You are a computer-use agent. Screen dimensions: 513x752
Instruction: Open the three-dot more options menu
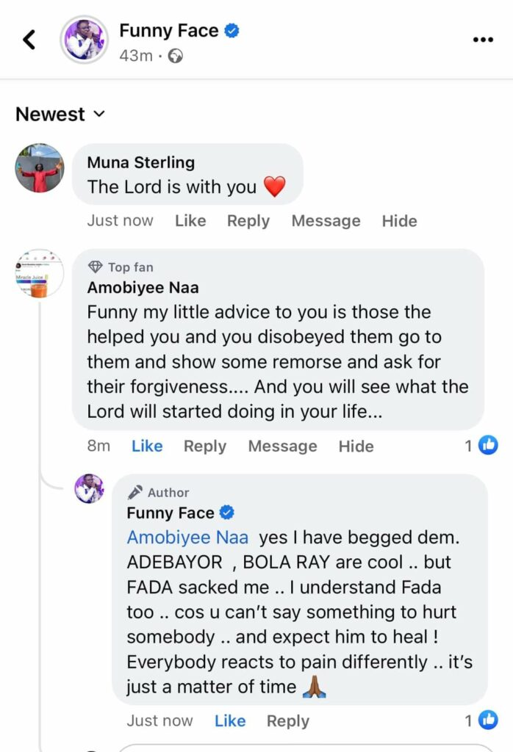click(x=482, y=40)
